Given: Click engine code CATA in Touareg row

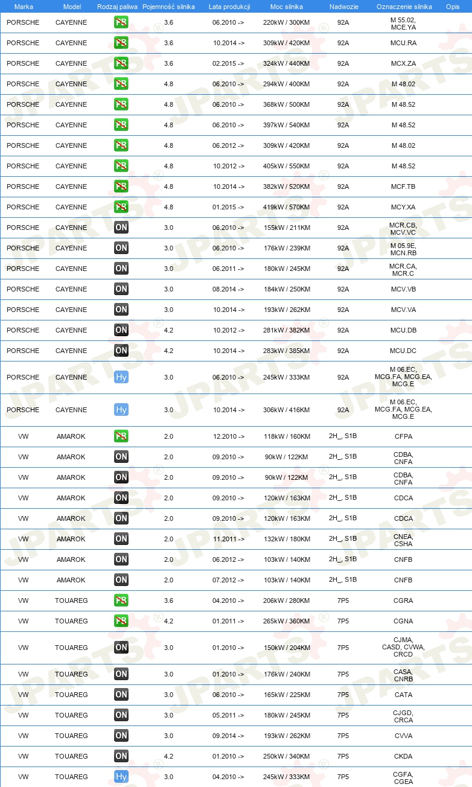Looking at the screenshot, I should (403, 695).
